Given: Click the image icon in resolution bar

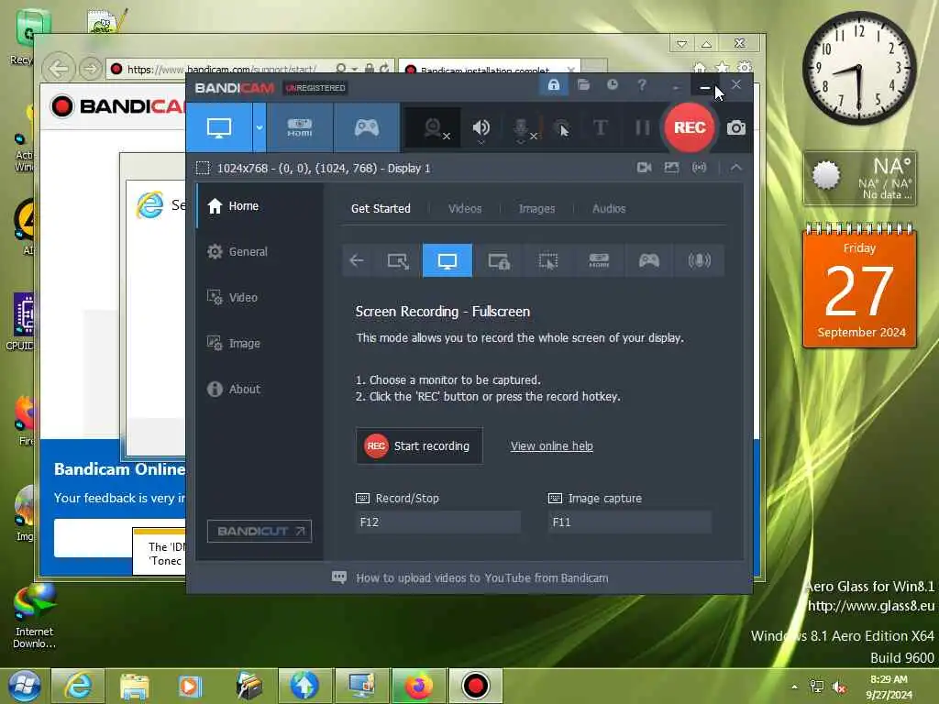Looking at the screenshot, I should (x=671, y=168).
